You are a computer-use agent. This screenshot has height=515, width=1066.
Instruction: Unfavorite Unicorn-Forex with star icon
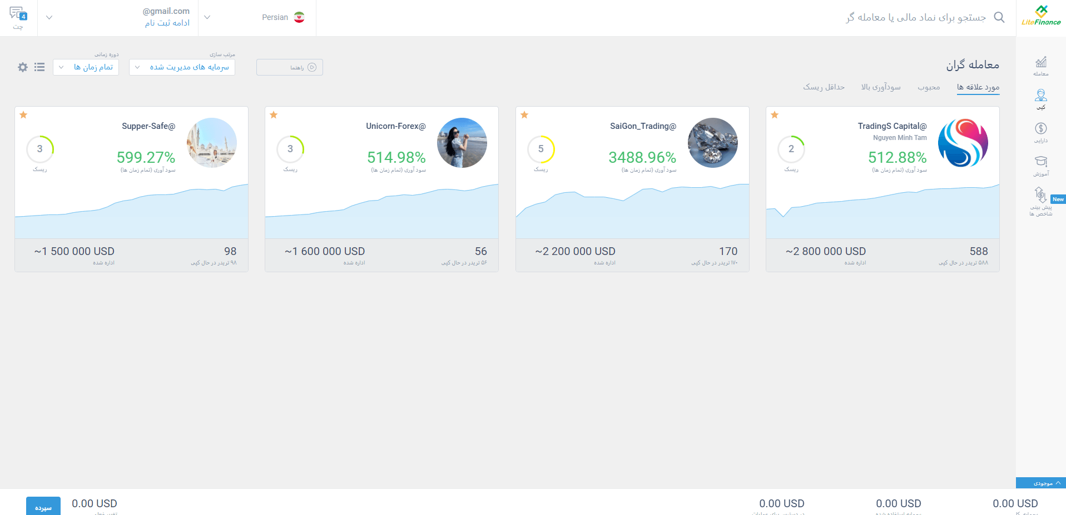[x=274, y=115]
